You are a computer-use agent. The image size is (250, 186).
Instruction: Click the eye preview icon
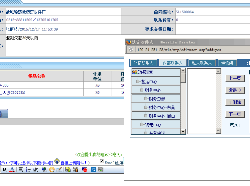[101, 169]
